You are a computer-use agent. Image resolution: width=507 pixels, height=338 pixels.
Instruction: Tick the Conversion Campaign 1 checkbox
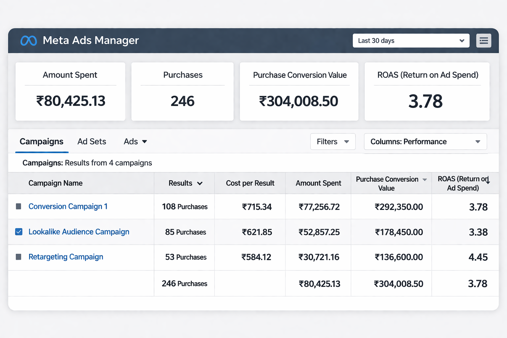[x=18, y=207]
